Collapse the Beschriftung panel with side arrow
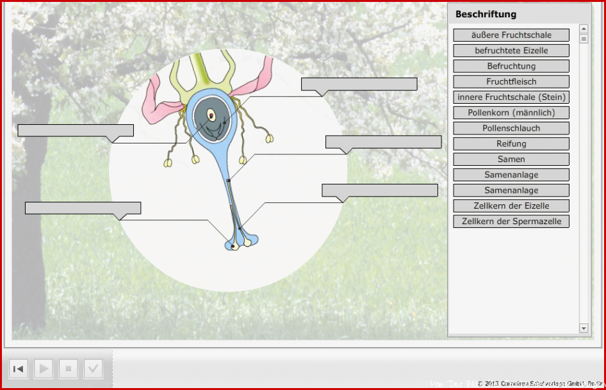This screenshot has height=390, width=606. 445,169
